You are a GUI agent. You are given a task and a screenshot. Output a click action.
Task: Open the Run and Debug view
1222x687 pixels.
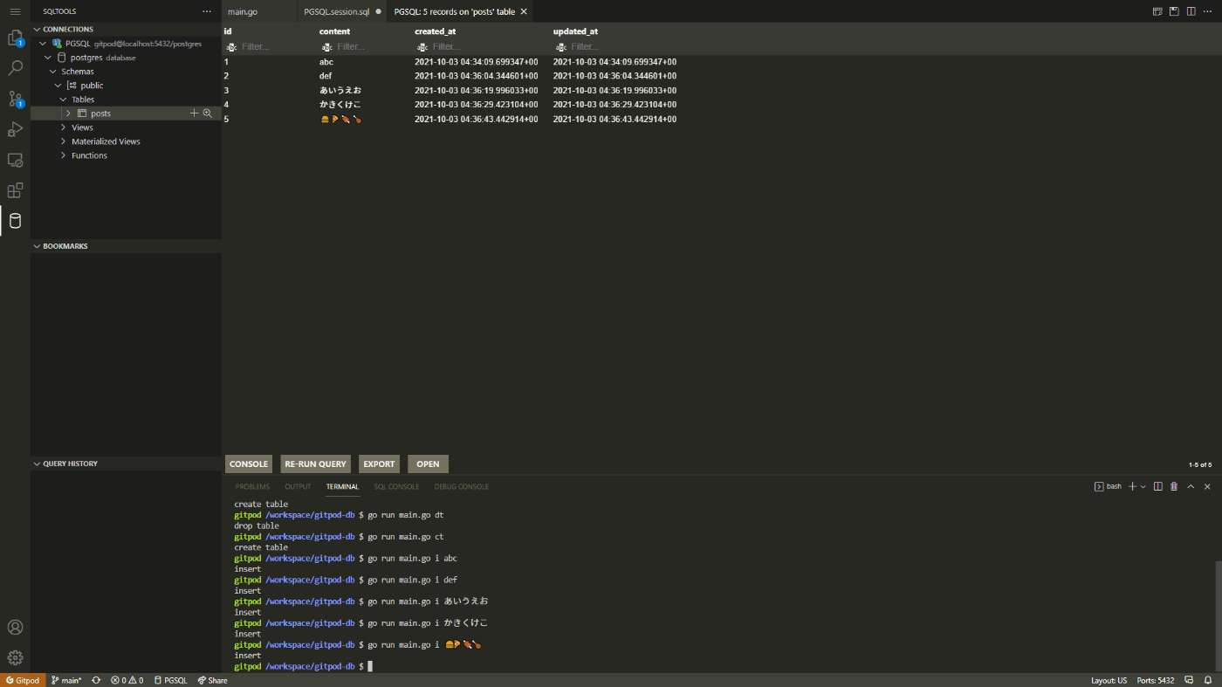pyautogui.click(x=15, y=129)
